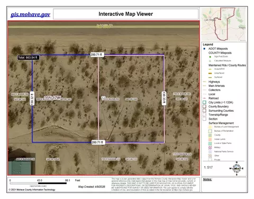Click the 2021 Mohave County Information Technology copyright
This screenshot has height=199, width=254.
32,189
